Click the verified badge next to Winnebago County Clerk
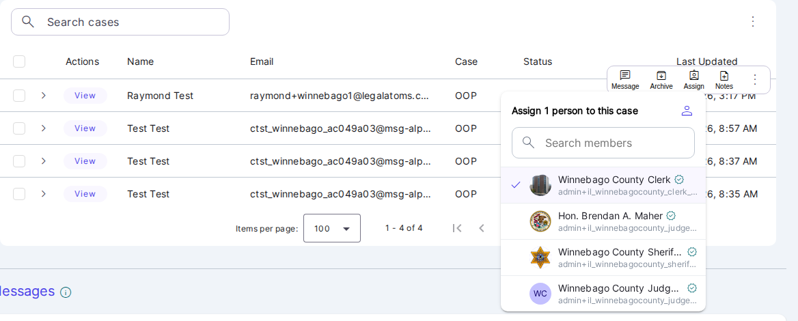This screenshot has width=798, height=321. click(679, 180)
